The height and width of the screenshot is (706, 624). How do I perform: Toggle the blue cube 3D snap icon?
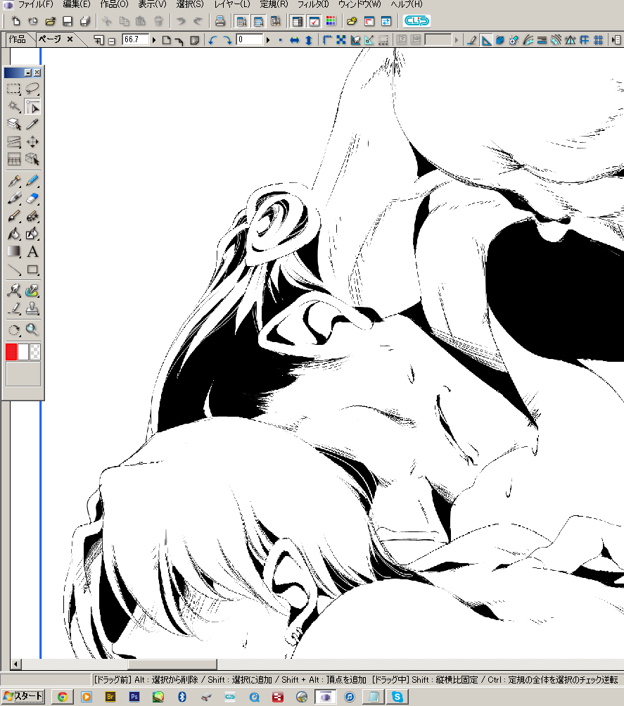tap(499, 40)
